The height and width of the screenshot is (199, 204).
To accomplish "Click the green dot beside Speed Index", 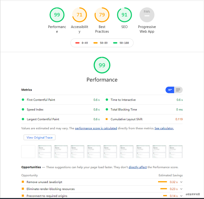I will point(23,109).
